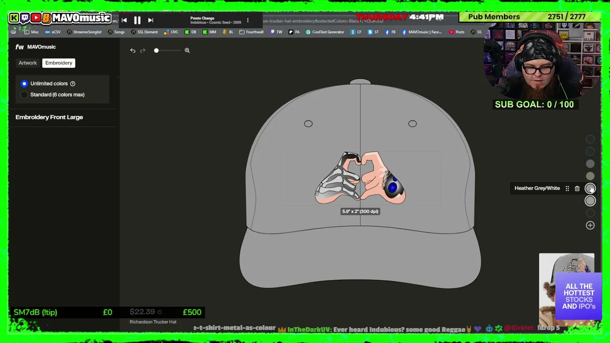Expand Embroidery Front Large section

49,117
